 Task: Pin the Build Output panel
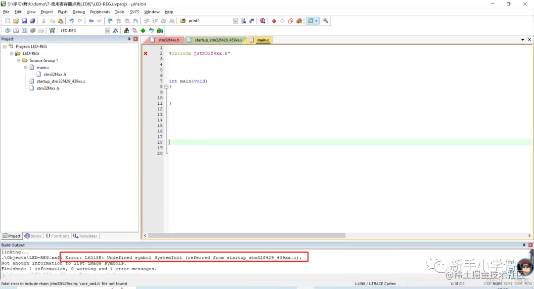click(524, 245)
